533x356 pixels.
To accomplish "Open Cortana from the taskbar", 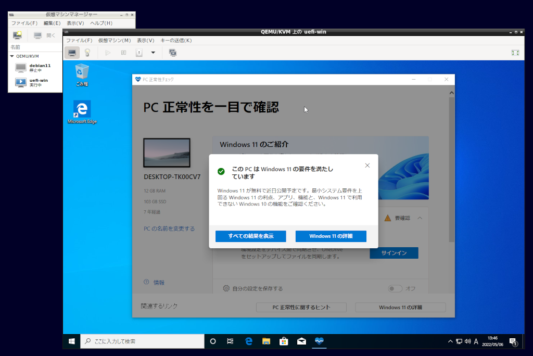I will coord(213,341).
